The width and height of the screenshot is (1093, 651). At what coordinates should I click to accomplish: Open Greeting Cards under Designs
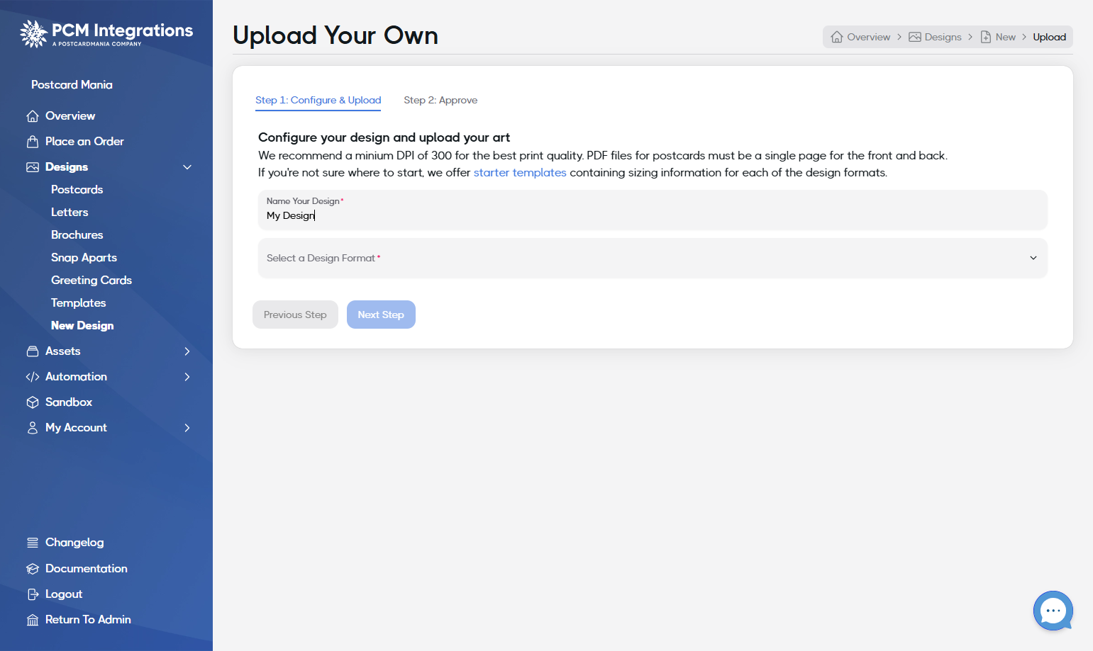point(91,281)
